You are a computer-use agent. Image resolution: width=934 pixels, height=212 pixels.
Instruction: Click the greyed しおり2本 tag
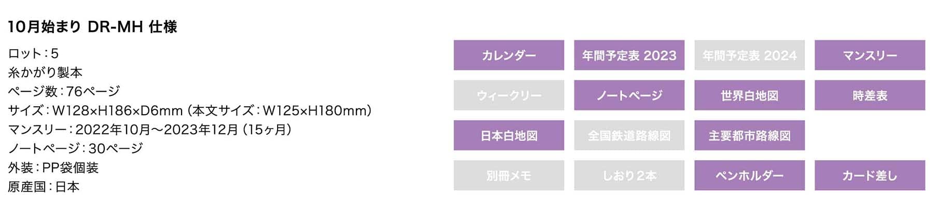(x=629, y=175)
